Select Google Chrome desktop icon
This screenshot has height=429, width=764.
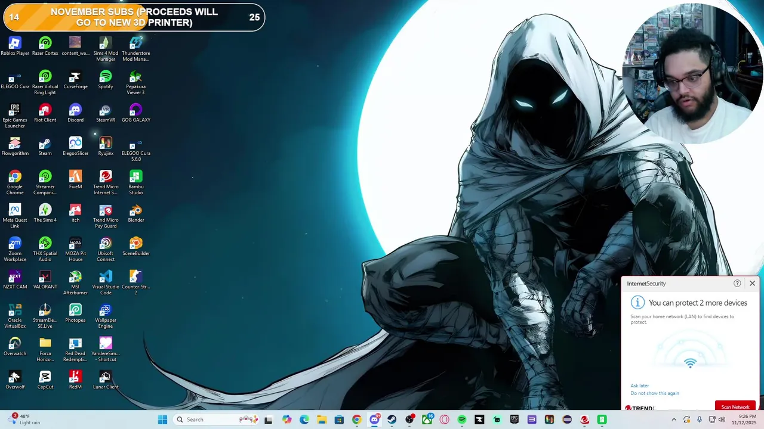tap(15, 182)
